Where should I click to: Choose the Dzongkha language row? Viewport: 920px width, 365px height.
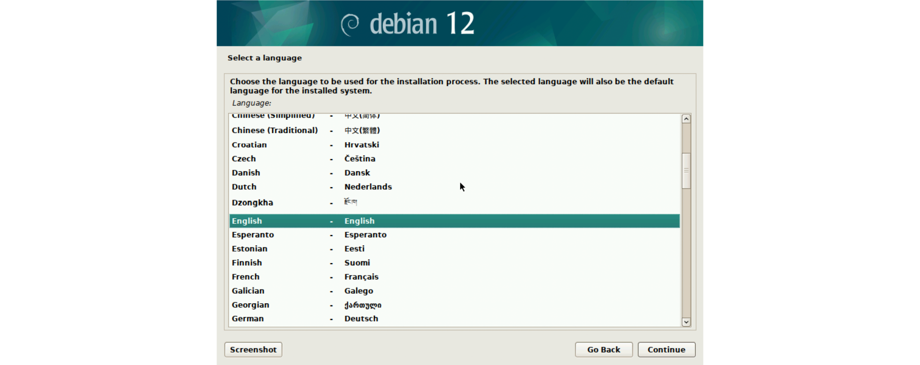253,203
